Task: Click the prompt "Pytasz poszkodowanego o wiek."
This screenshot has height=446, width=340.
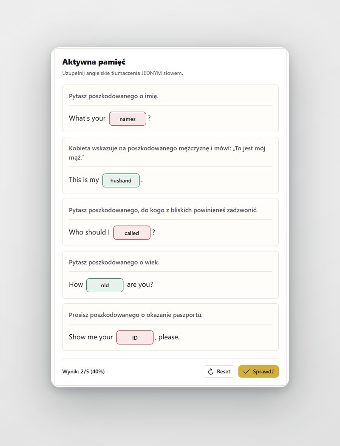Action: click(114, 262)
